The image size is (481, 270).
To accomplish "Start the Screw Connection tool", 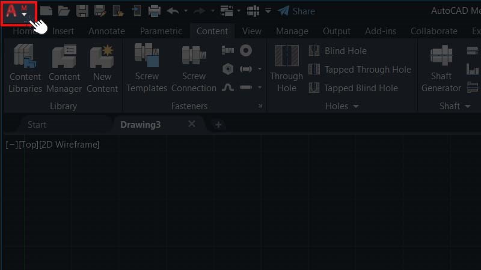I will [194, 68].
